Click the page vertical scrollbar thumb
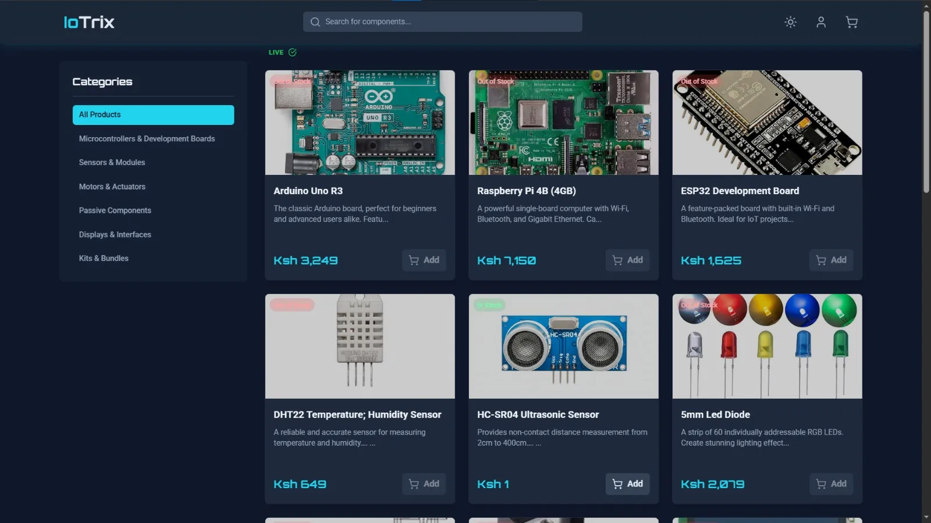 pyautogui.click(x=926, y=102)
